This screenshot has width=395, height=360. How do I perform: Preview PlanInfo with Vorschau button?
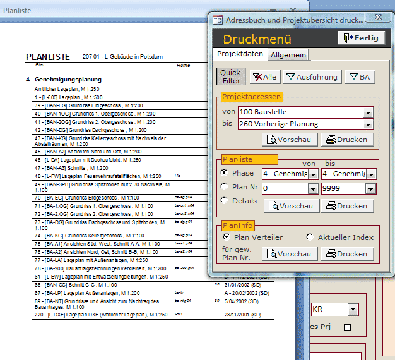290,254
